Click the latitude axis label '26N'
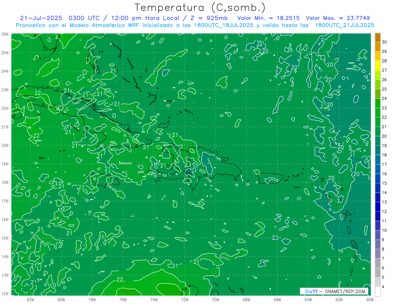The image size is (393, 304). (5, 34)
